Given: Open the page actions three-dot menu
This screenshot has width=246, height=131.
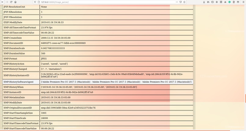Looking at the screenshot, I should point(177,2).
